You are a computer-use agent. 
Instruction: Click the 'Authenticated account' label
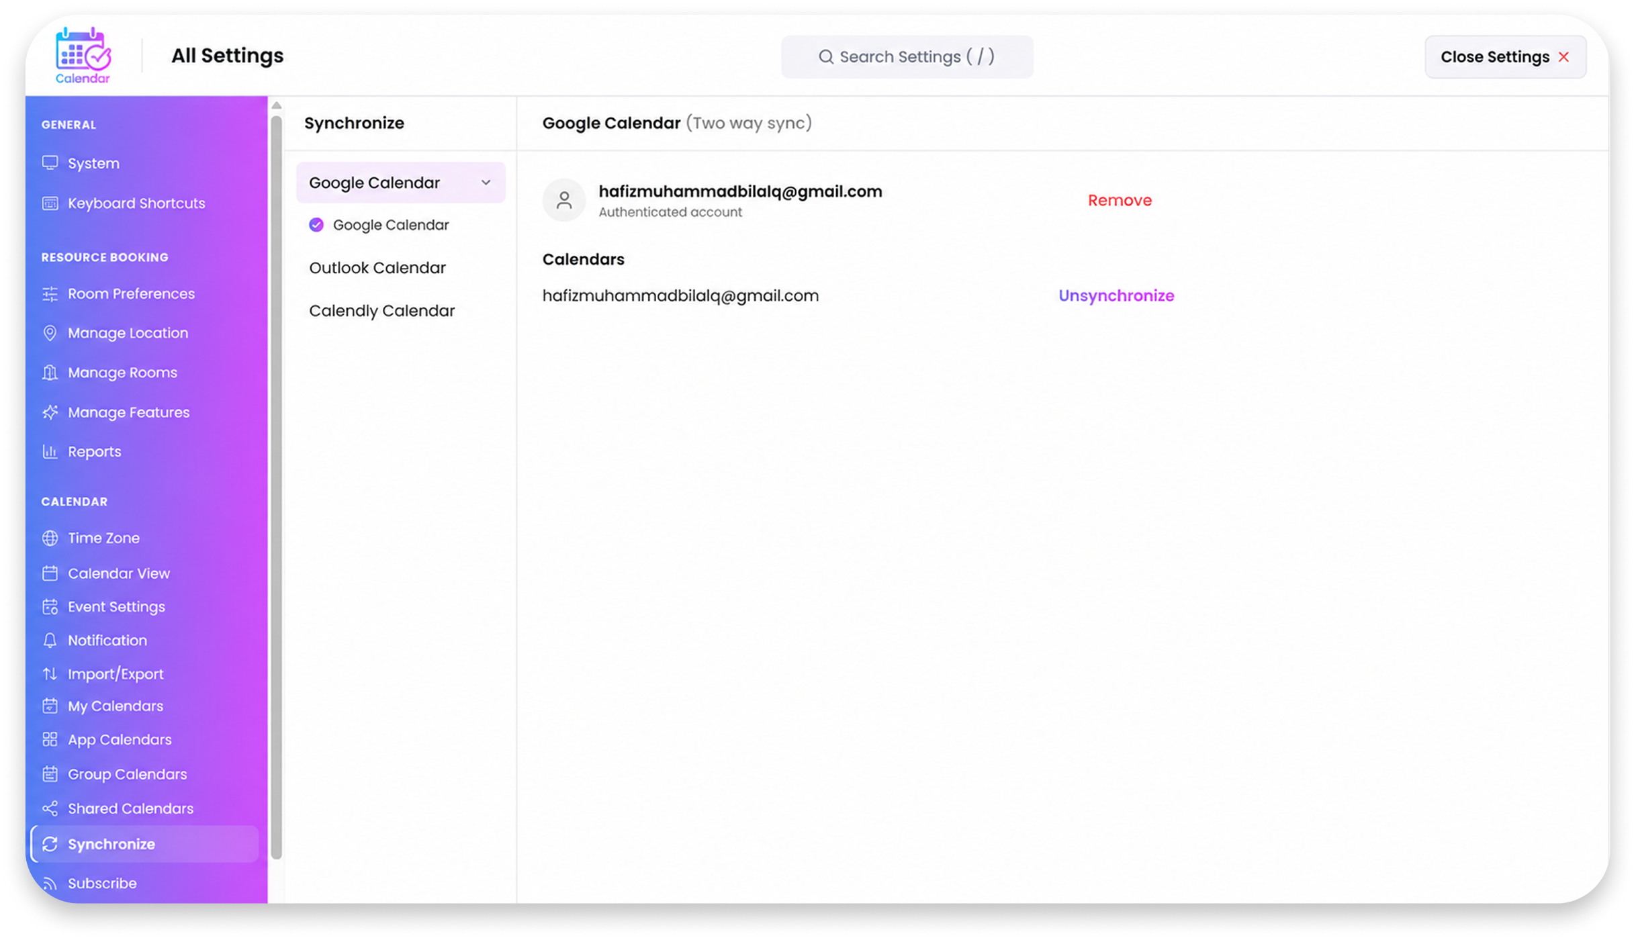[x=670, y=212]
